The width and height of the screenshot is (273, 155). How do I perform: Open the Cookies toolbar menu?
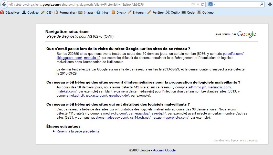[x=31, y=12]
